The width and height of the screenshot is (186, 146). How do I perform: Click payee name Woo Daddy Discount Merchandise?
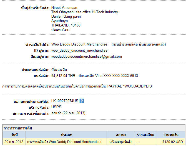coord(79,44)
